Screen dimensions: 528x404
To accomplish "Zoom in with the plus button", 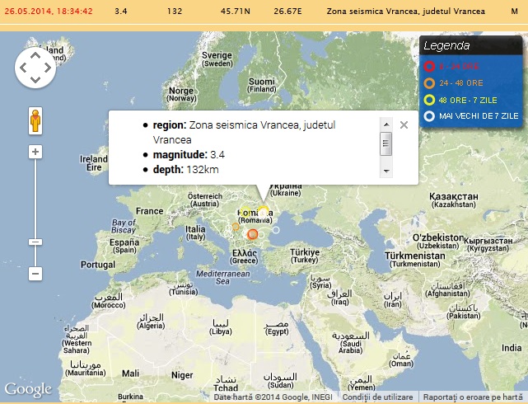I will (35, 152).
